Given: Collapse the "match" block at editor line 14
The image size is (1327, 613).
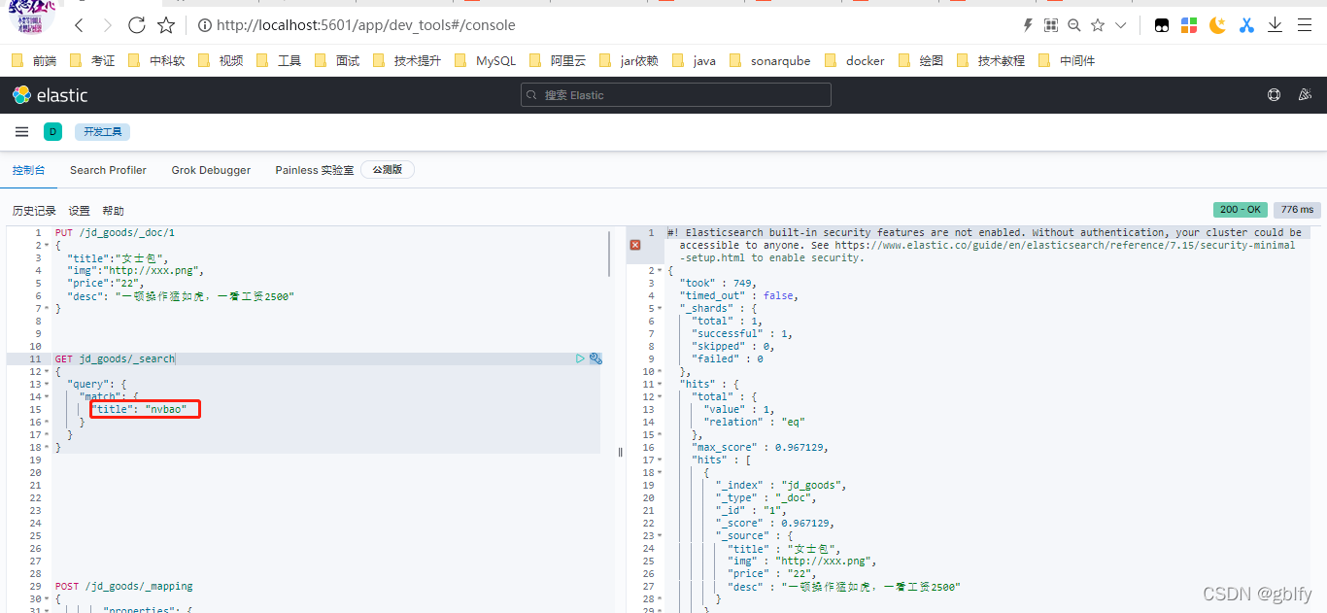Looking at the screenshot, I should 47,397.
